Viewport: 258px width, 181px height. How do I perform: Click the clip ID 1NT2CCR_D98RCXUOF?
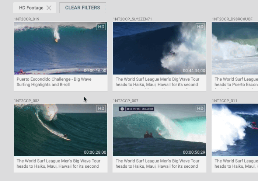coord(232,19)
